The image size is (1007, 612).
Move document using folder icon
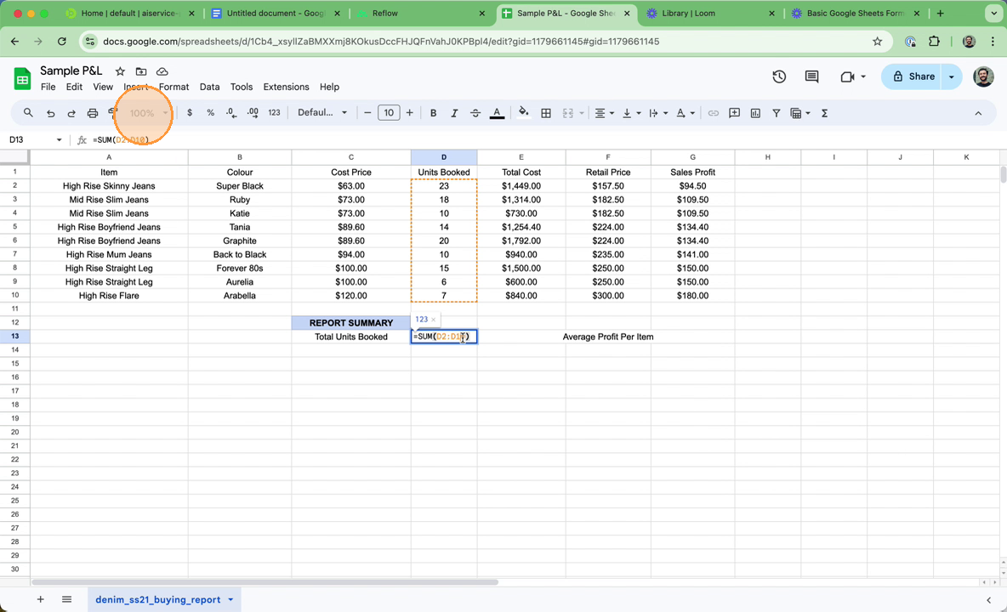pyautogui.click(x=141, y=71)
